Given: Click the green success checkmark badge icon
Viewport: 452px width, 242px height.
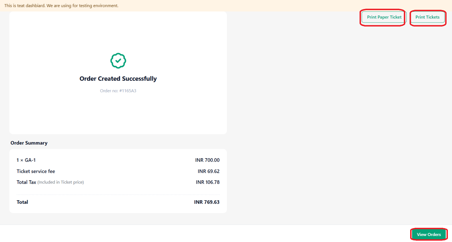Looking at the screenshot, I should click(118, 61).
